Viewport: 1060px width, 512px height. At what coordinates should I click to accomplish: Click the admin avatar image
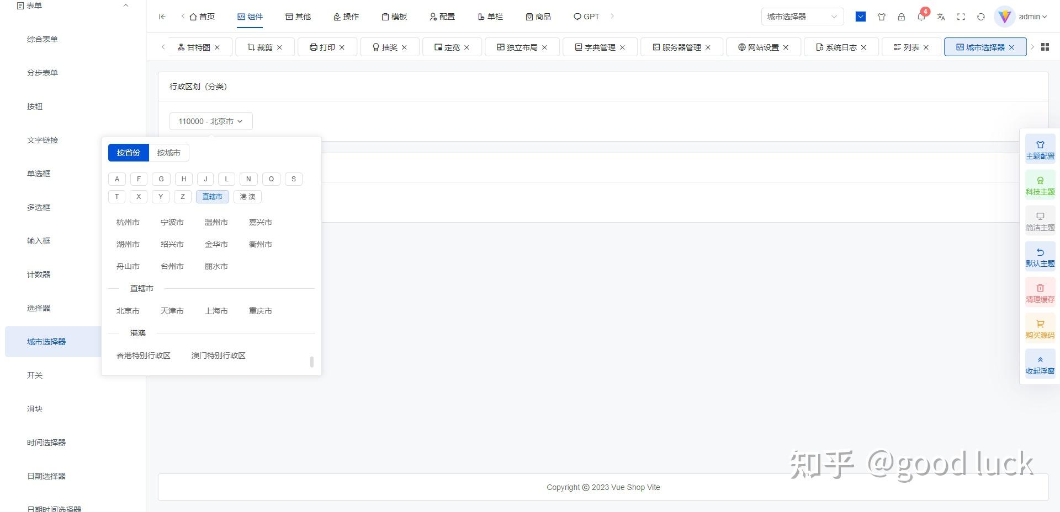(1005, 17)
